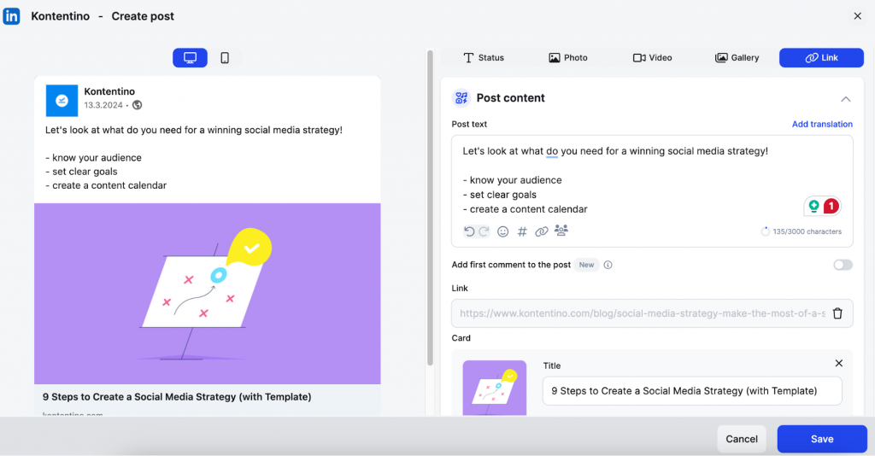
Task: Click the 13.3.2024 date in preview
Action: click(103, 105)
